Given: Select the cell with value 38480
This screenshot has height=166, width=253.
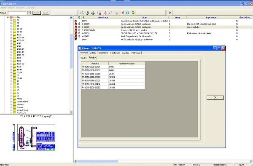Looking at the screenshot, I should pyautogui.click(x=126, y=87).
